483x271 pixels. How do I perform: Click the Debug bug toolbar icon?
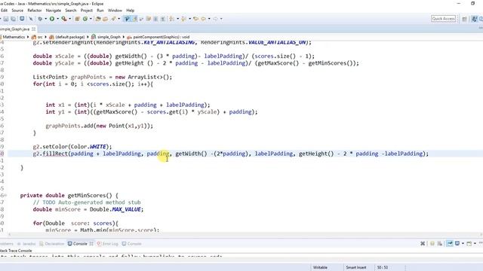[40, 19]
